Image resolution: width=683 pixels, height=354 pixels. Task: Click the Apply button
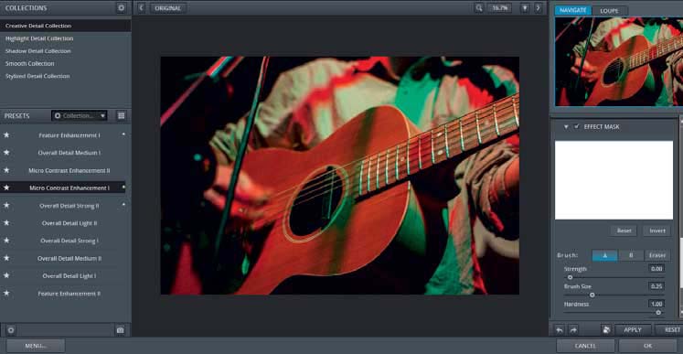pos(633,330)
